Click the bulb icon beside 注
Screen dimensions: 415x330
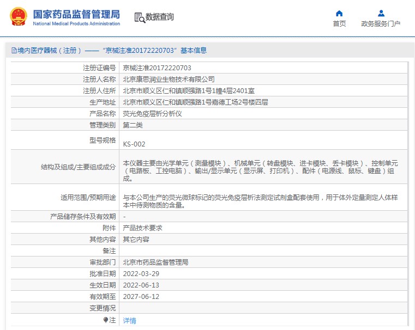click(x=106, y=320)
